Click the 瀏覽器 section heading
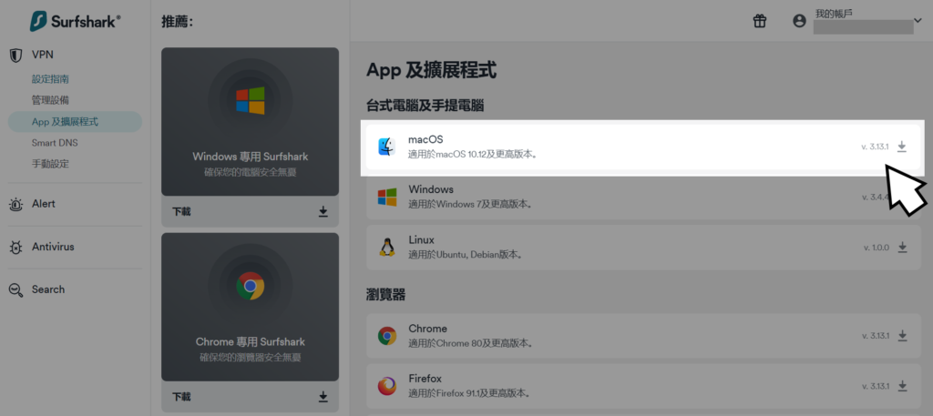The image size is (933, 416). tap(385, 294)
